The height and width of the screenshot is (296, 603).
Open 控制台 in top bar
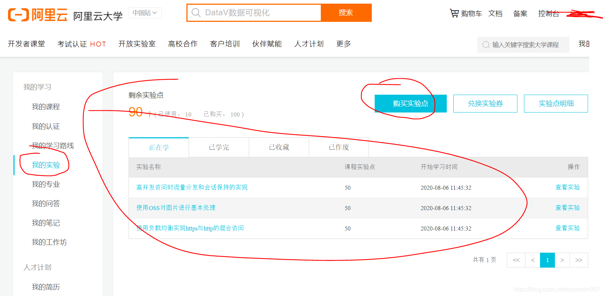click(x=548, y=13)
